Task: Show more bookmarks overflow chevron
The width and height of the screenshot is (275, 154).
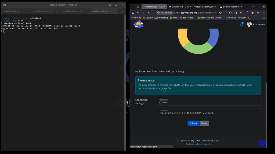Action: pos(264,18)
